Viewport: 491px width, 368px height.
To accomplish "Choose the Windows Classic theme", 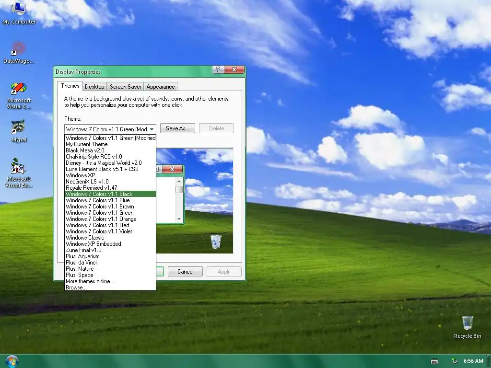I will click(110, 238).
